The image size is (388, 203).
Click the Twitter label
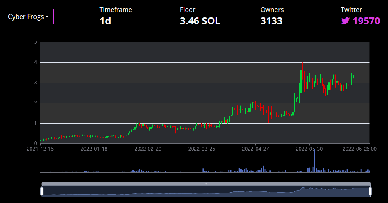coord(351,10)
